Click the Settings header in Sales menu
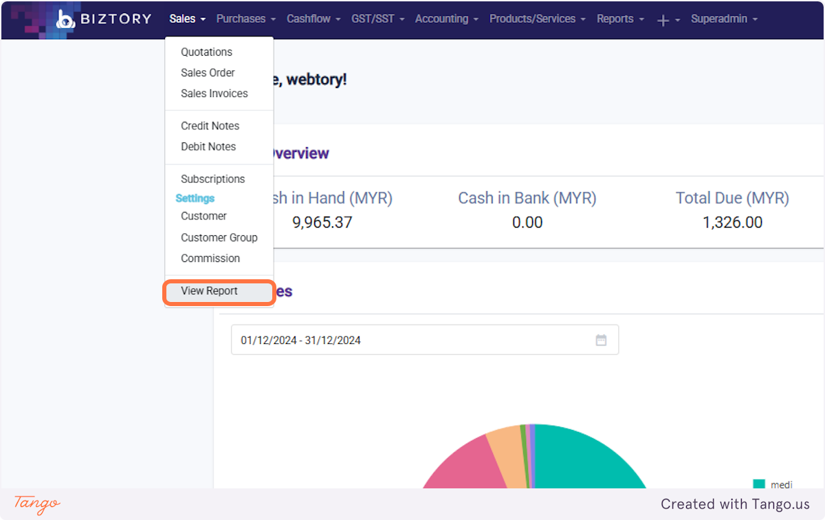This screenshot has height=520, width=825. click(195, 198)
